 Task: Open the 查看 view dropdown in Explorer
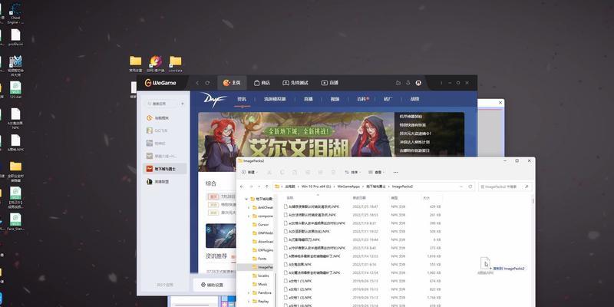(x=377, y=172)
